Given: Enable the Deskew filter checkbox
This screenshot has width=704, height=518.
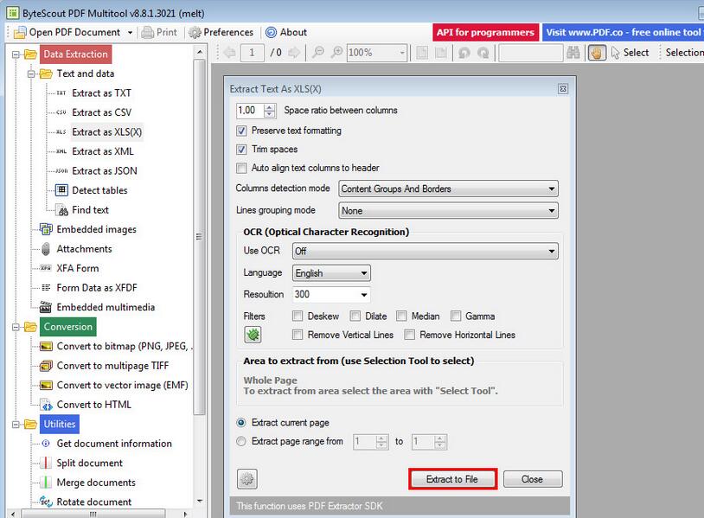Looking at the screenshot, I should 298,316.
